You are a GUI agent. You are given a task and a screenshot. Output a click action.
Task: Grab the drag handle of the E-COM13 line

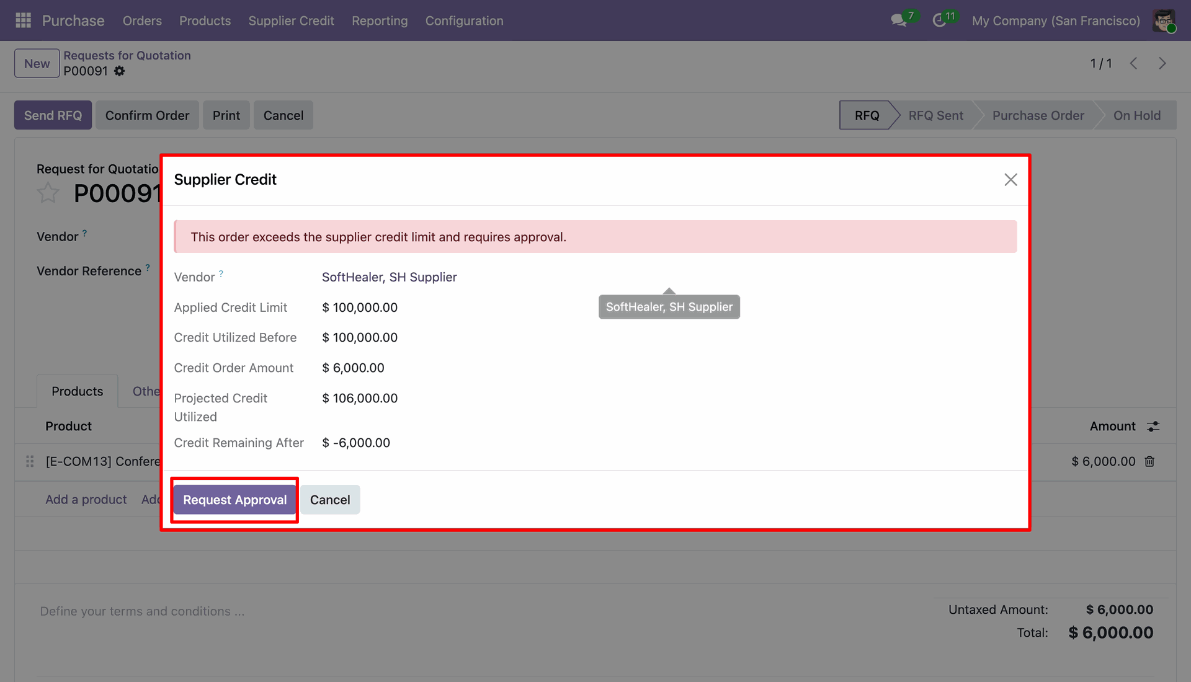30,461
